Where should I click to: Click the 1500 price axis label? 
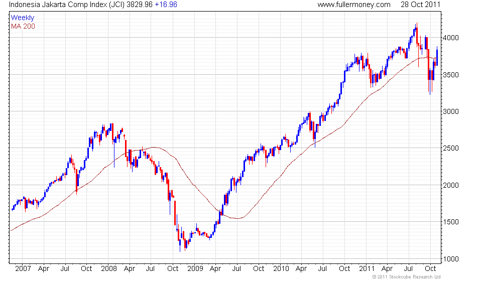click(451, 222)
